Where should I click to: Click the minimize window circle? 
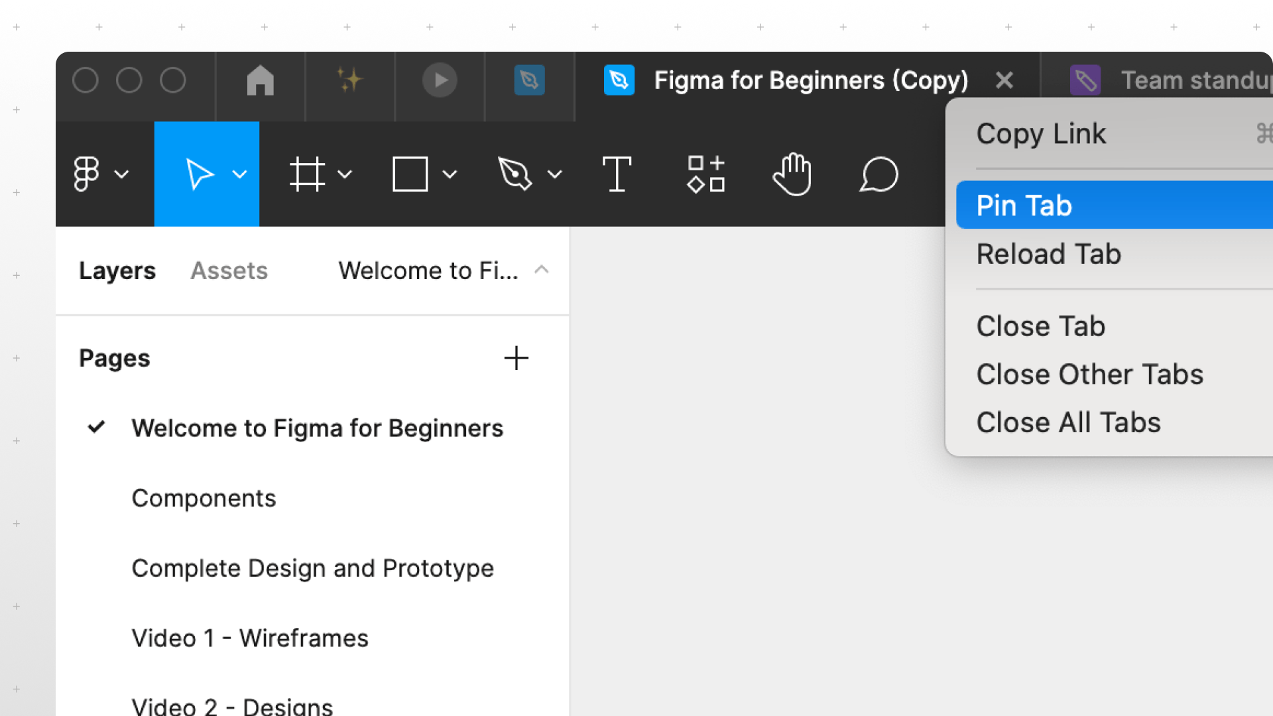[x=129, y=80]
